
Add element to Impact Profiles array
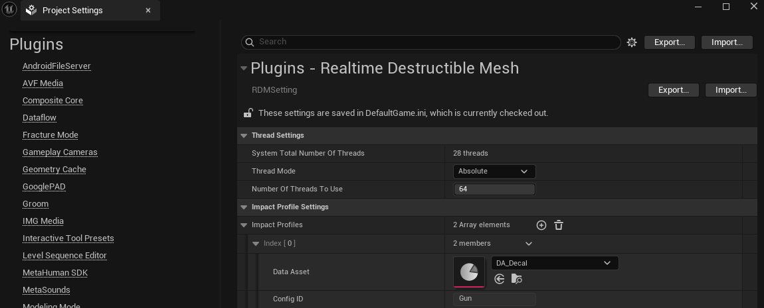[x=541, y=225]
